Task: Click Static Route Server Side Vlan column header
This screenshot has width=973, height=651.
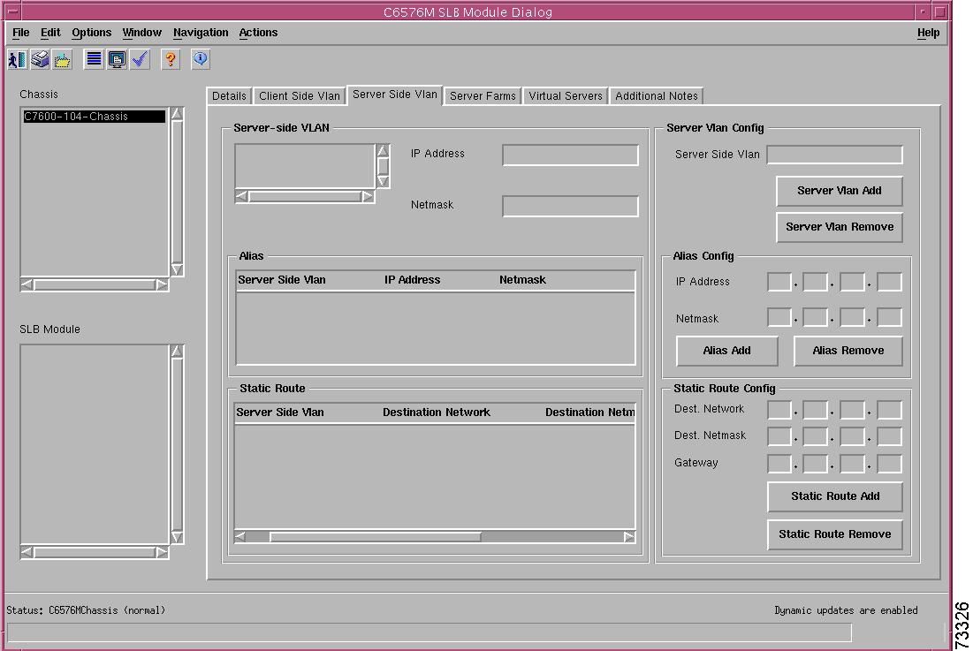Action: (x=280, y=413)
